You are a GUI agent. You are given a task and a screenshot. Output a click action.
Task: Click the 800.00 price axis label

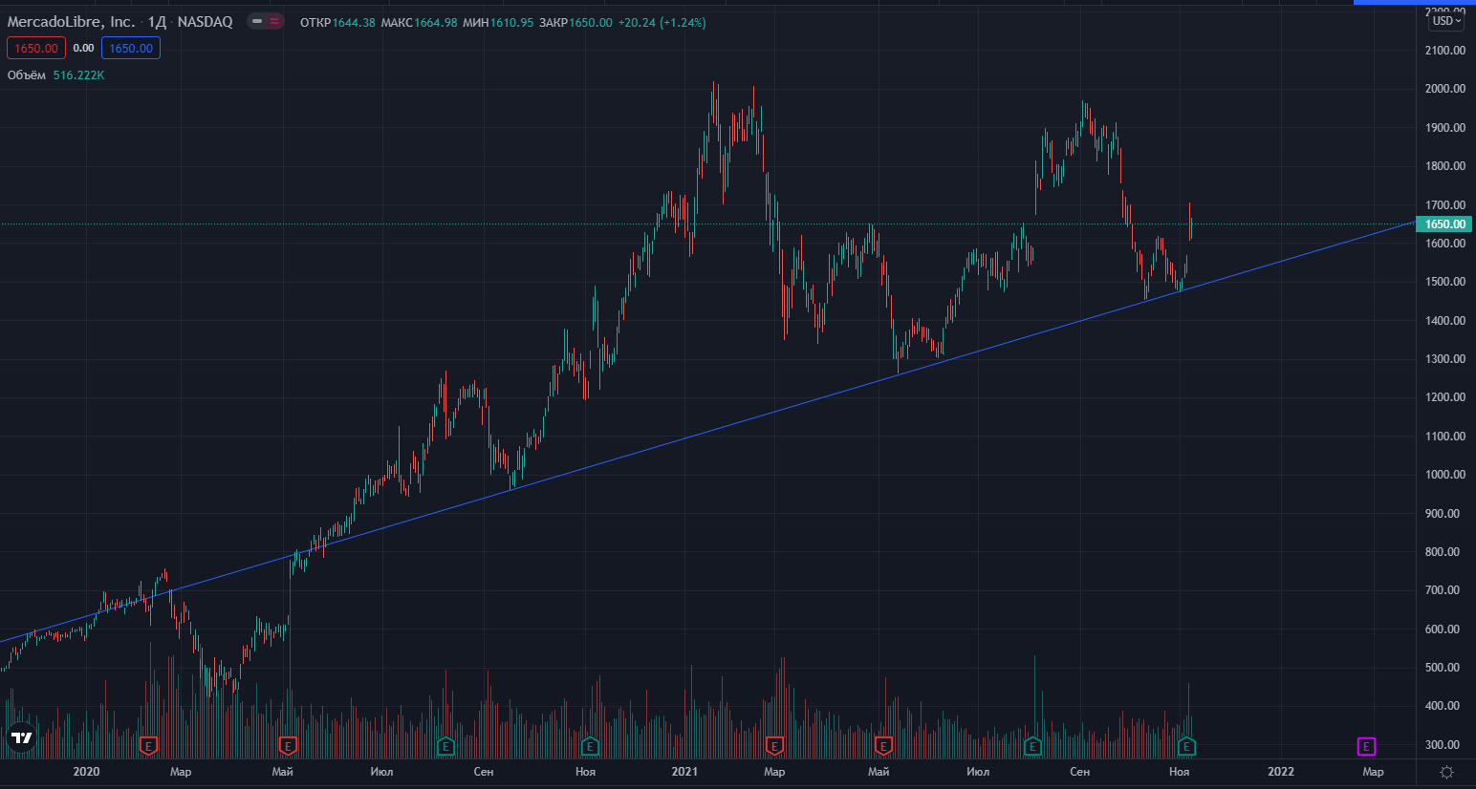click(1442, 551)
